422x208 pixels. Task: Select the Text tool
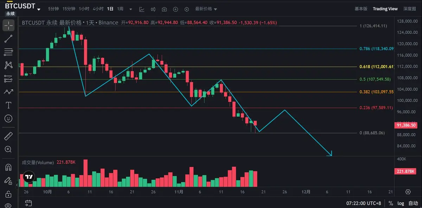[8, 105]
